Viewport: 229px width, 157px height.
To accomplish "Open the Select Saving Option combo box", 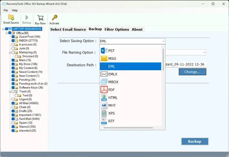I will (x=132, y=41).
